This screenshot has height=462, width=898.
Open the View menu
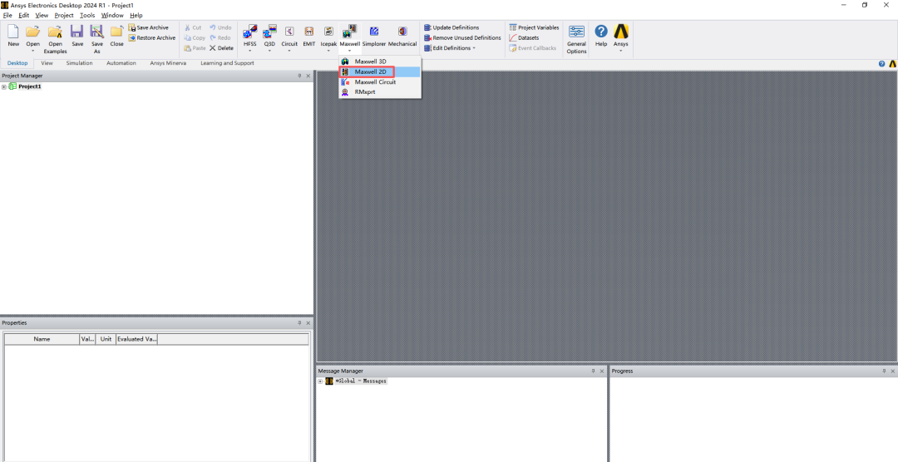42,16
